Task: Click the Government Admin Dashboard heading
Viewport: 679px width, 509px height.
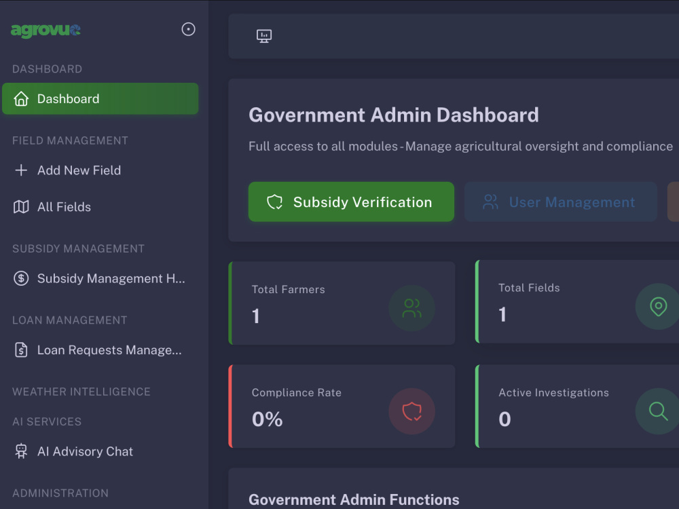Action: coord(394,115)
